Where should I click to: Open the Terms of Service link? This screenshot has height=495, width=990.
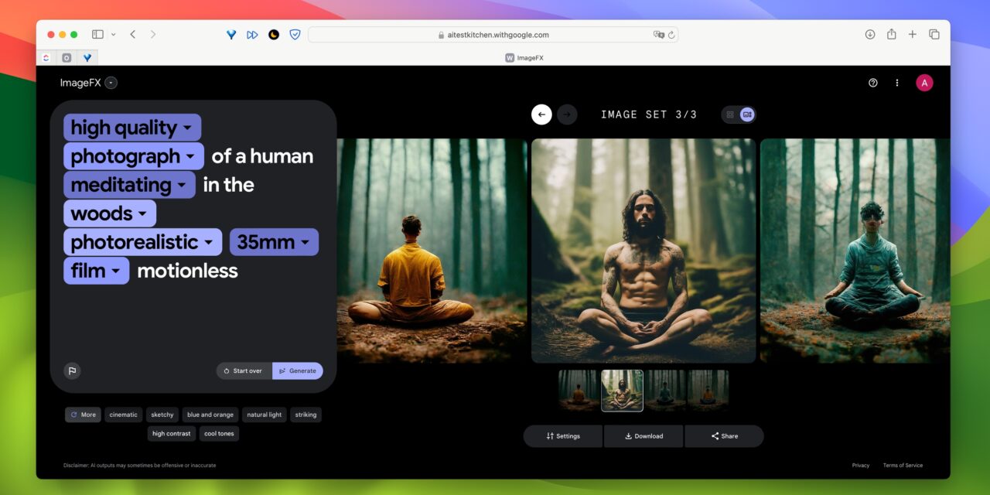tap(902, 465)
